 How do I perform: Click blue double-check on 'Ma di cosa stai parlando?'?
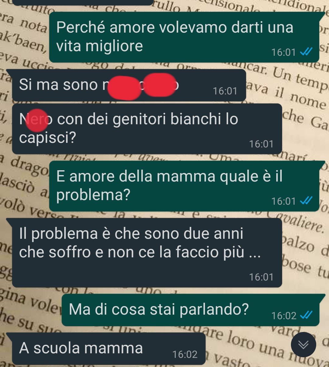pyautogui.click(x=306, y=315)
